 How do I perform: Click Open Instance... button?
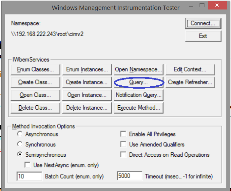coord(87,95)
